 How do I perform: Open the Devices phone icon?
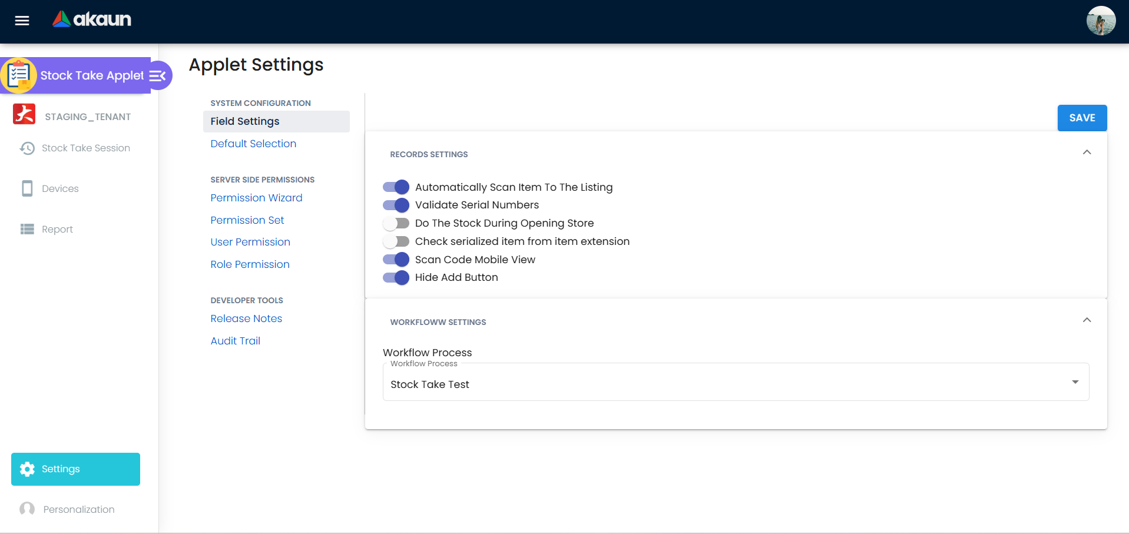27,188
